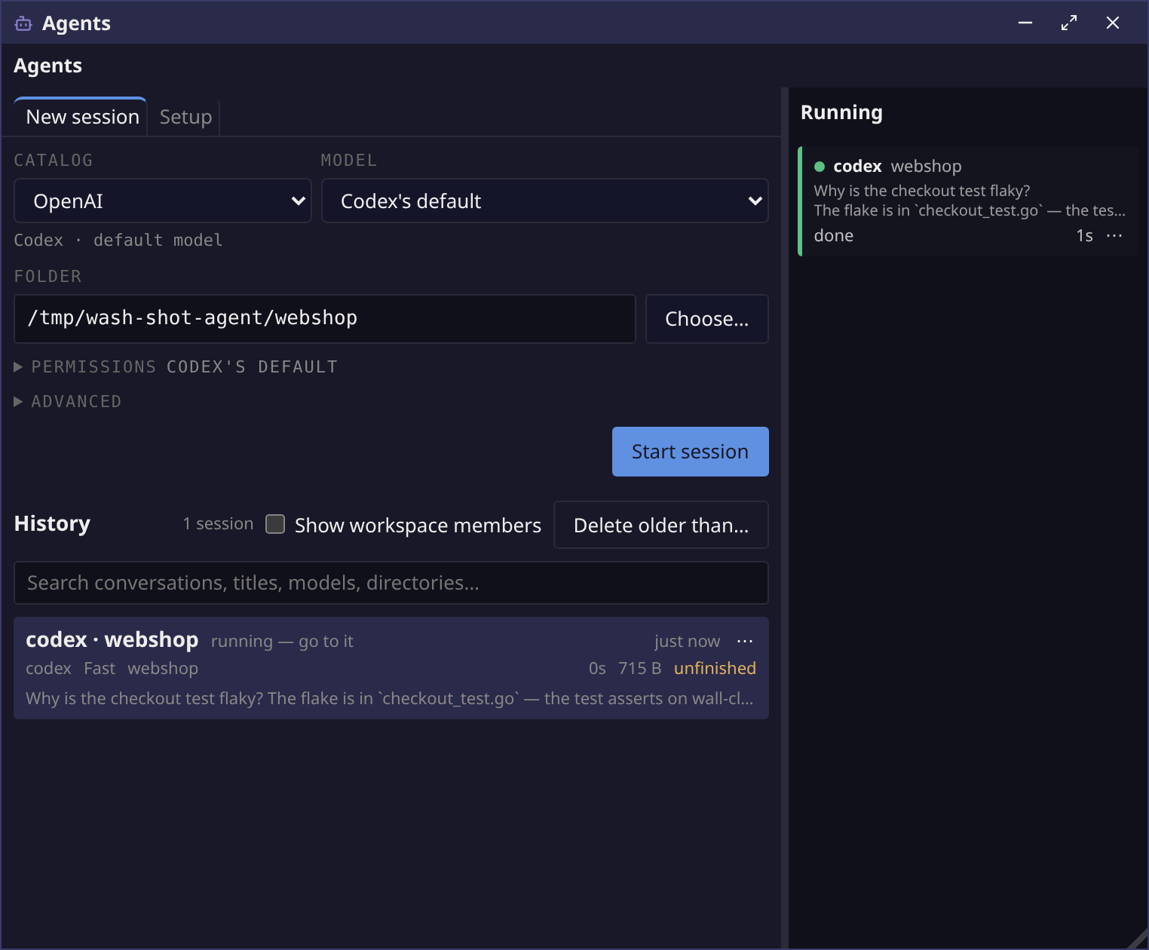Click the 'Codex · default model' description text

coord(118,240)
